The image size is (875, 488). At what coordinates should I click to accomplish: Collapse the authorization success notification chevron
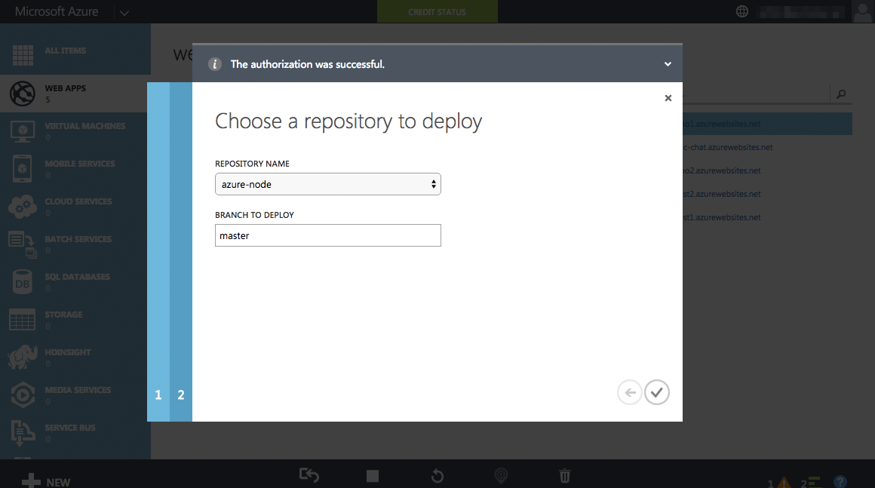(x=668, y=64)
